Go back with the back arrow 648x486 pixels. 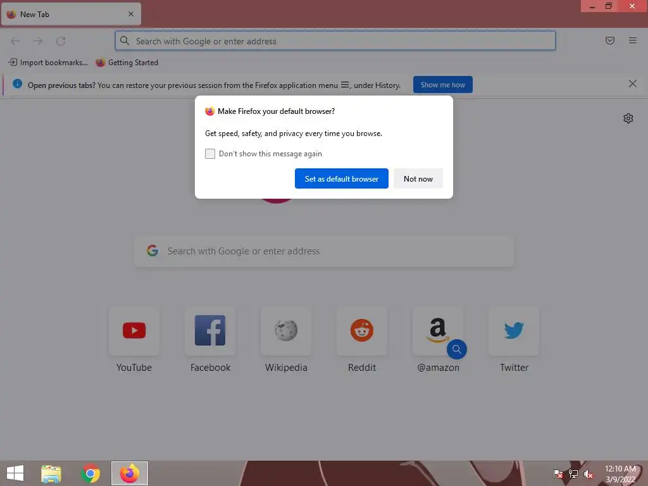point(15,41)
